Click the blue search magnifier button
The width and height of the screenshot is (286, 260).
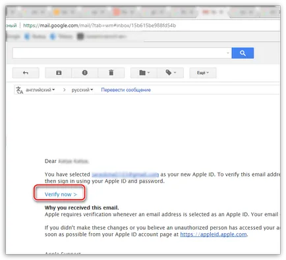coord(243,53)
